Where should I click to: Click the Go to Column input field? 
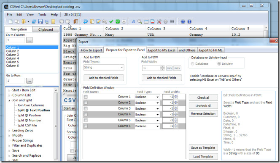click(x=15, y=40)
